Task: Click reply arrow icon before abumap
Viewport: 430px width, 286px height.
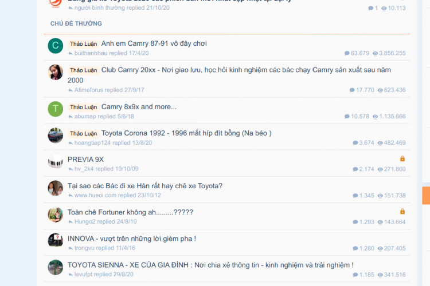Action: [x=71, y=117]
